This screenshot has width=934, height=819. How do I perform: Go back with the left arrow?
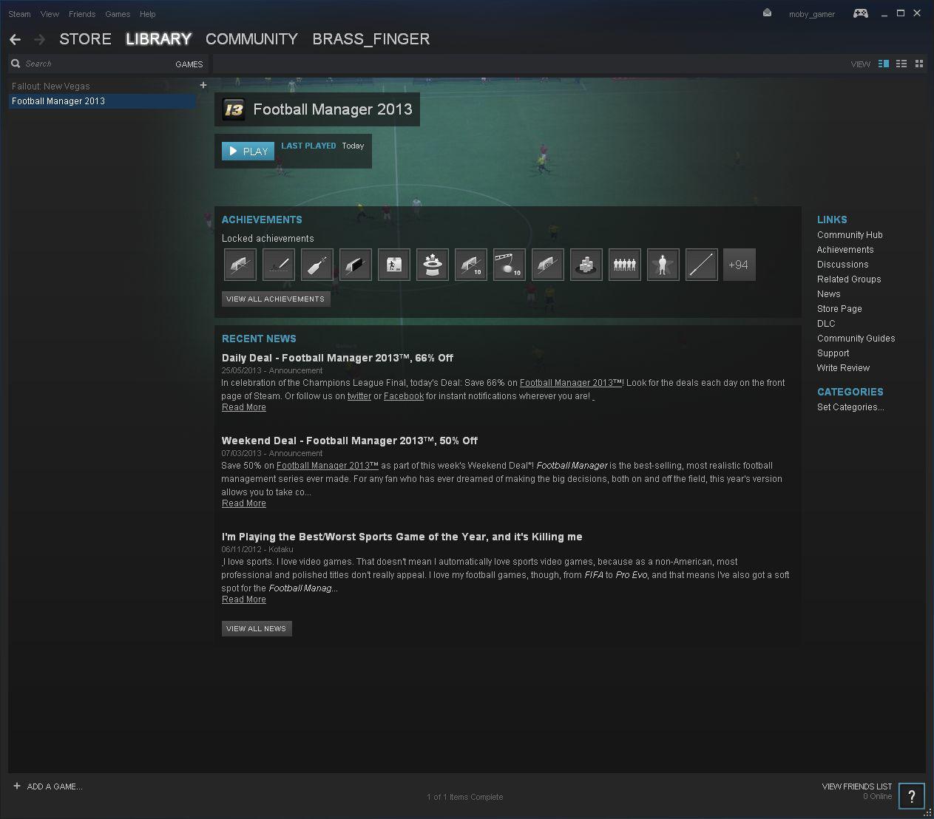(x=15, y=39)
